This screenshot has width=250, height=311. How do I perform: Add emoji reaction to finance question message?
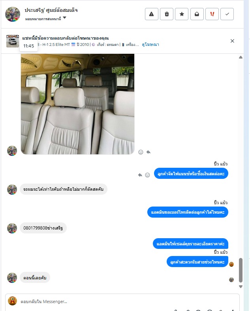click(x=147, y=175)
